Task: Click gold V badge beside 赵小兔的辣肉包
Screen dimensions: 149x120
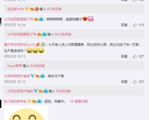Action: click(29, 101)
